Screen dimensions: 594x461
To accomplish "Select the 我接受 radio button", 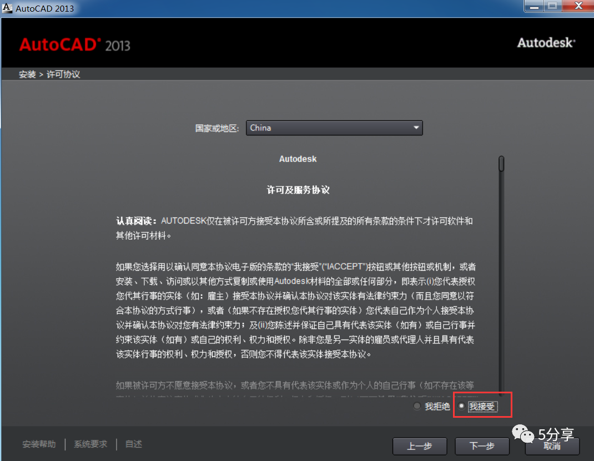I will point(461,406).
